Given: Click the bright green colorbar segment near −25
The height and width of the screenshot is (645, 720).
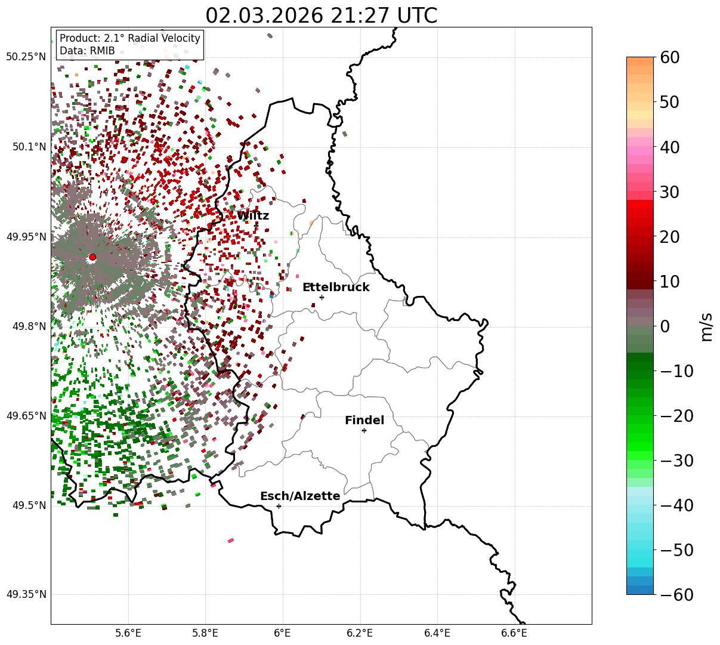Looking at the screenshot, I should 640,439.
